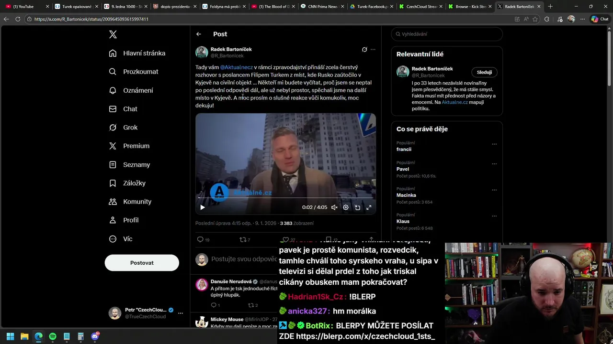This screenshot has width=613, height=344.
Task: Click the browser back button
Action: (6, 19)
